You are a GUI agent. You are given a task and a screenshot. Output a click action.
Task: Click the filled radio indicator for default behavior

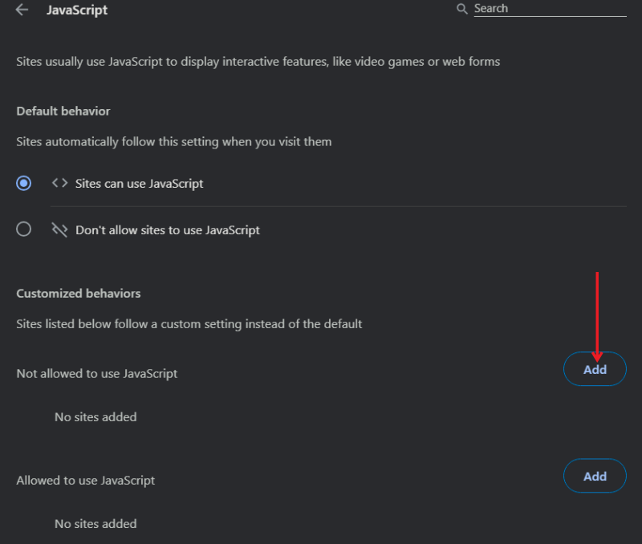coord(23,183)
